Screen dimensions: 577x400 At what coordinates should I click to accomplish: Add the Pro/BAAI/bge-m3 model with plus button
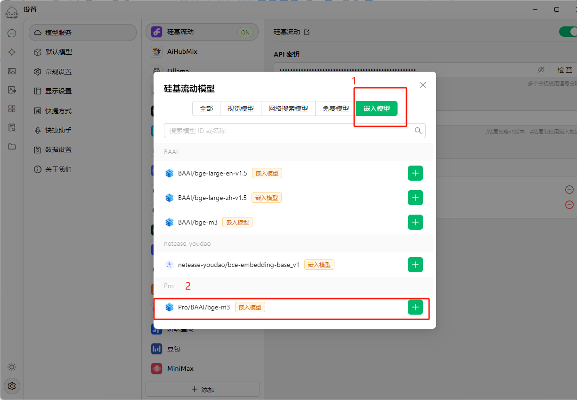[x=415, y=307]
